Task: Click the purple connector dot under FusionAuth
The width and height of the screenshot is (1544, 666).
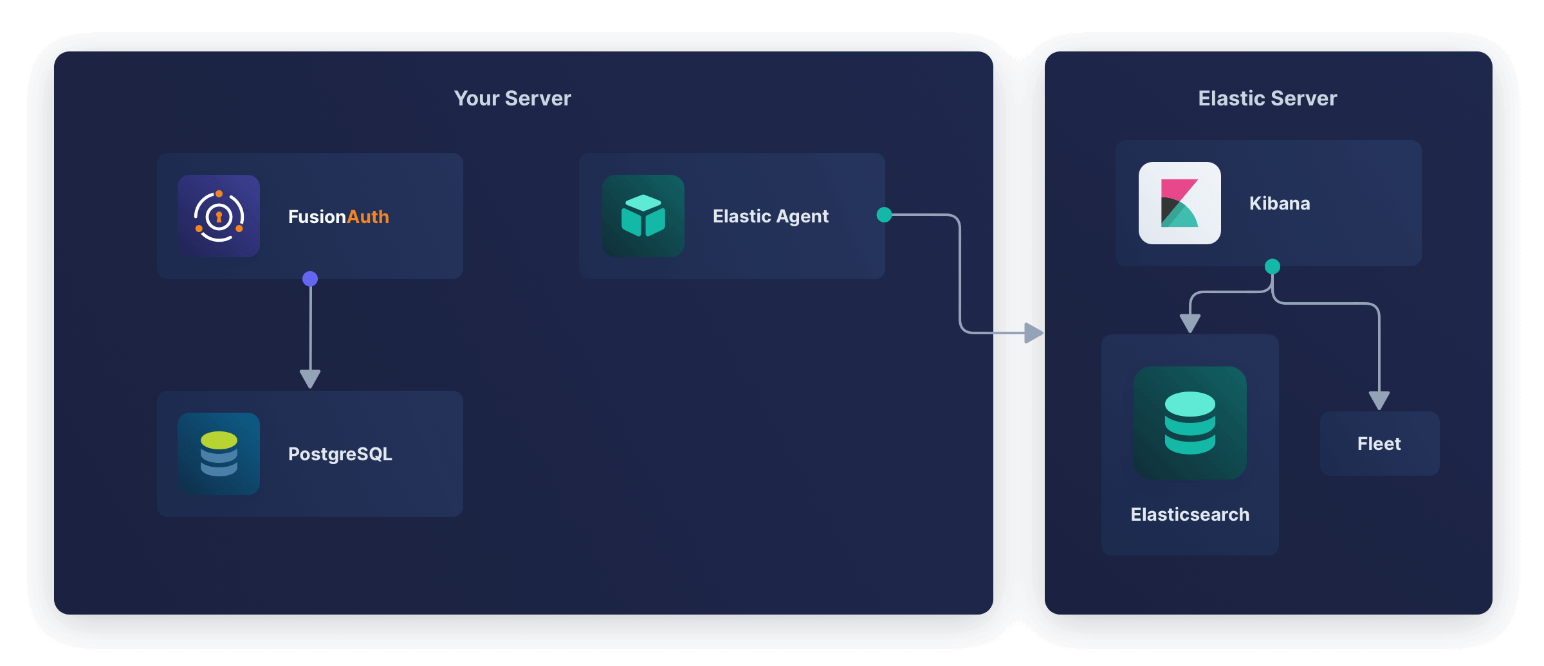Action: pyautogui.click(x=310, y=278)
